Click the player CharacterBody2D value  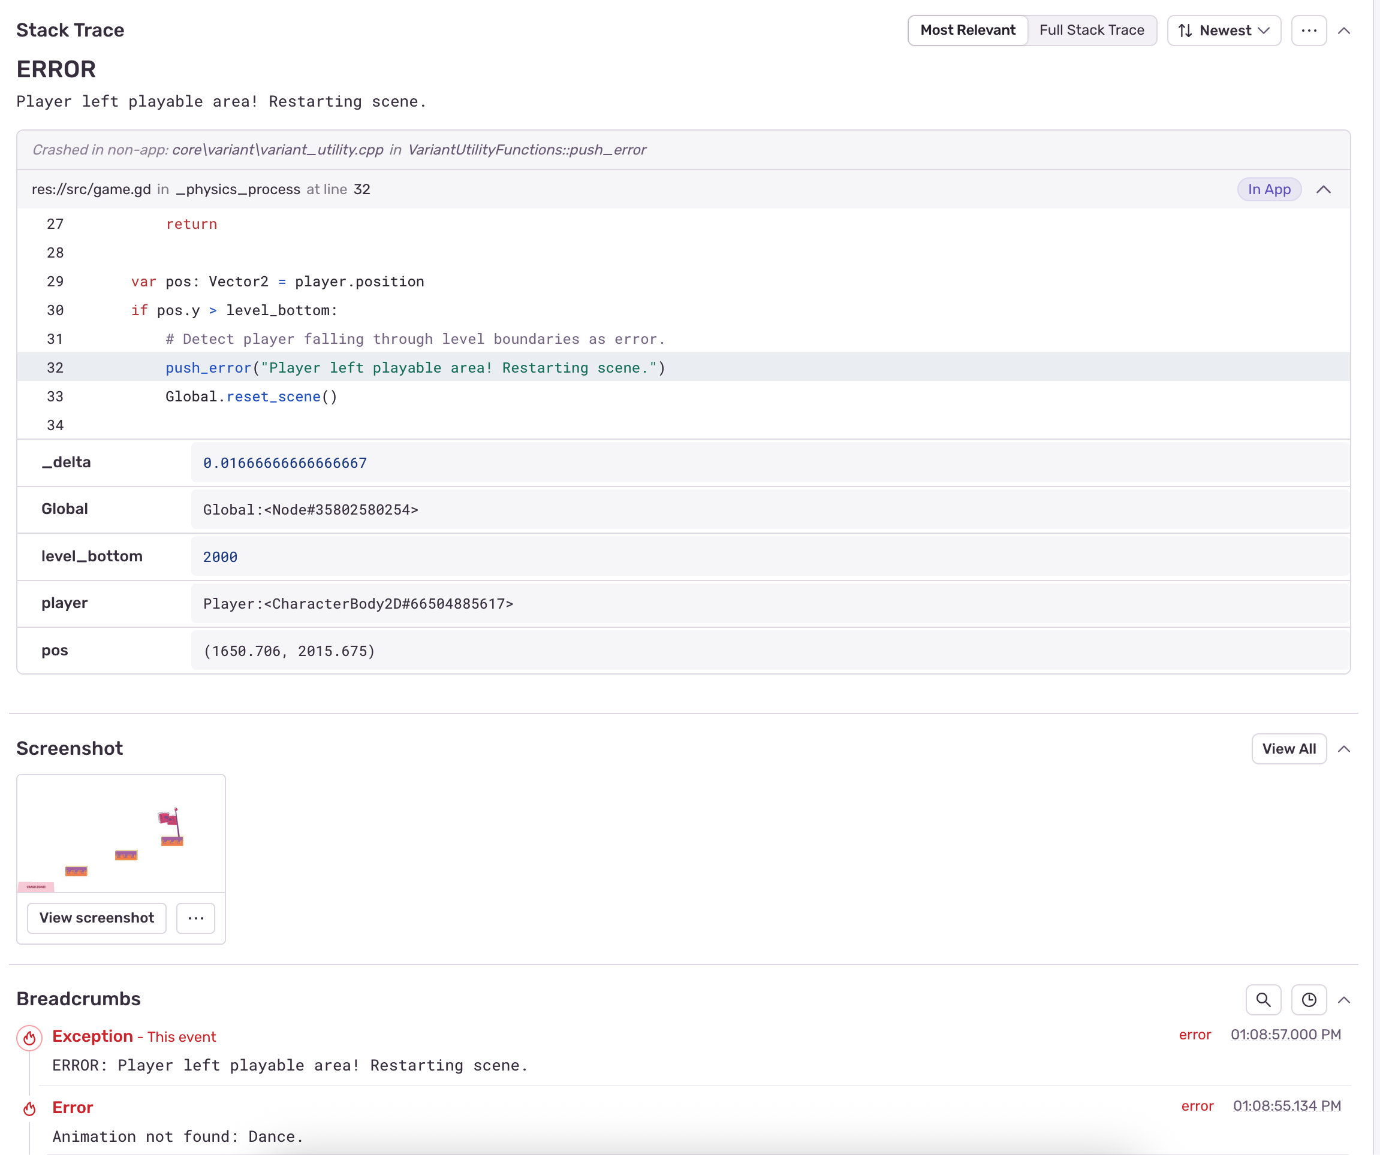tap(770, 603)
